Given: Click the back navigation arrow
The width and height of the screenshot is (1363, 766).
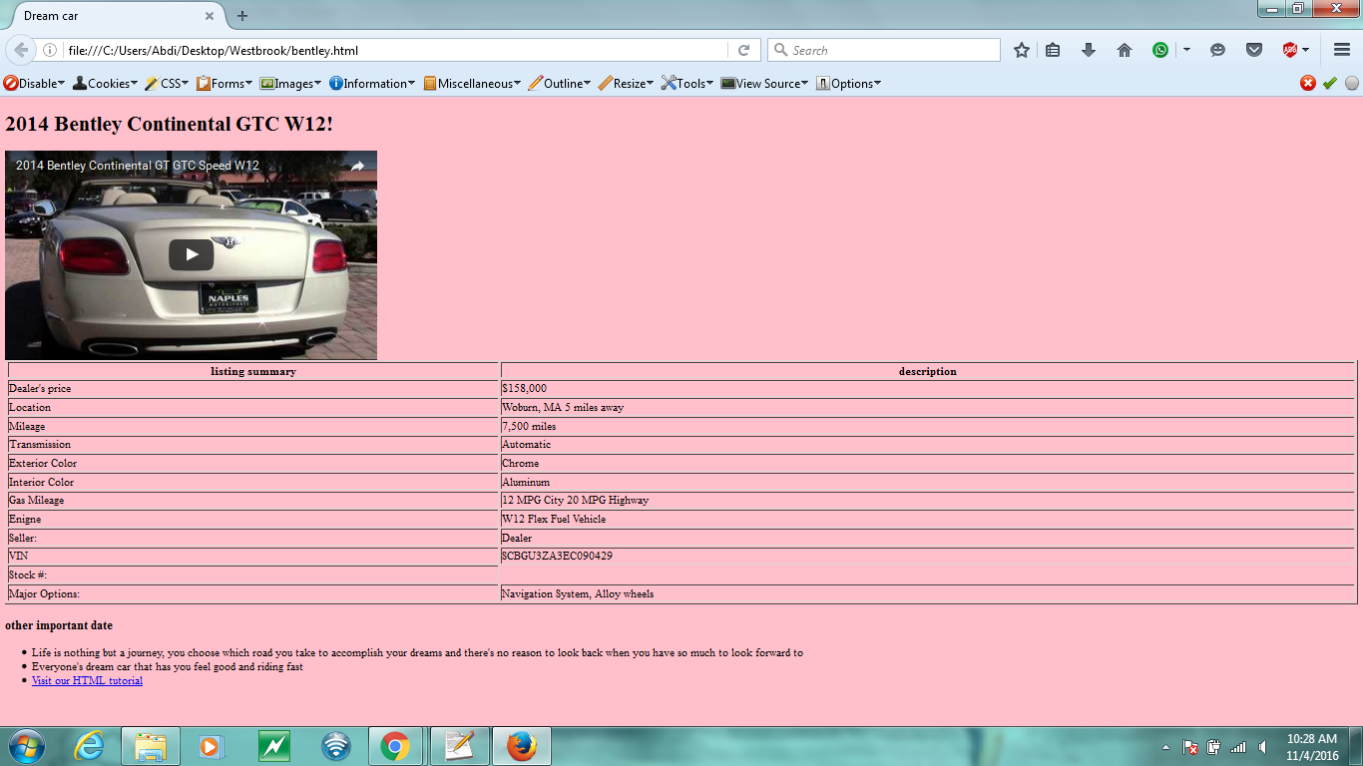Looking at the screenshot, I should pos(21,50).
